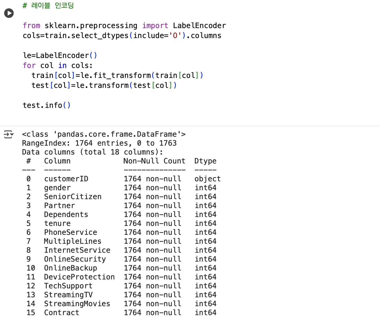380x318 pixels.
Task: Click the 'StreamingTV' column name
Action: coord(68,295)
